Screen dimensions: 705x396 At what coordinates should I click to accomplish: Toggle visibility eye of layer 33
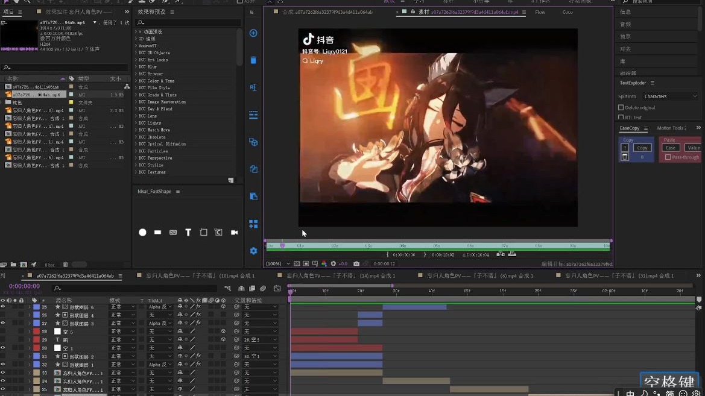click(x=2, y=372)
